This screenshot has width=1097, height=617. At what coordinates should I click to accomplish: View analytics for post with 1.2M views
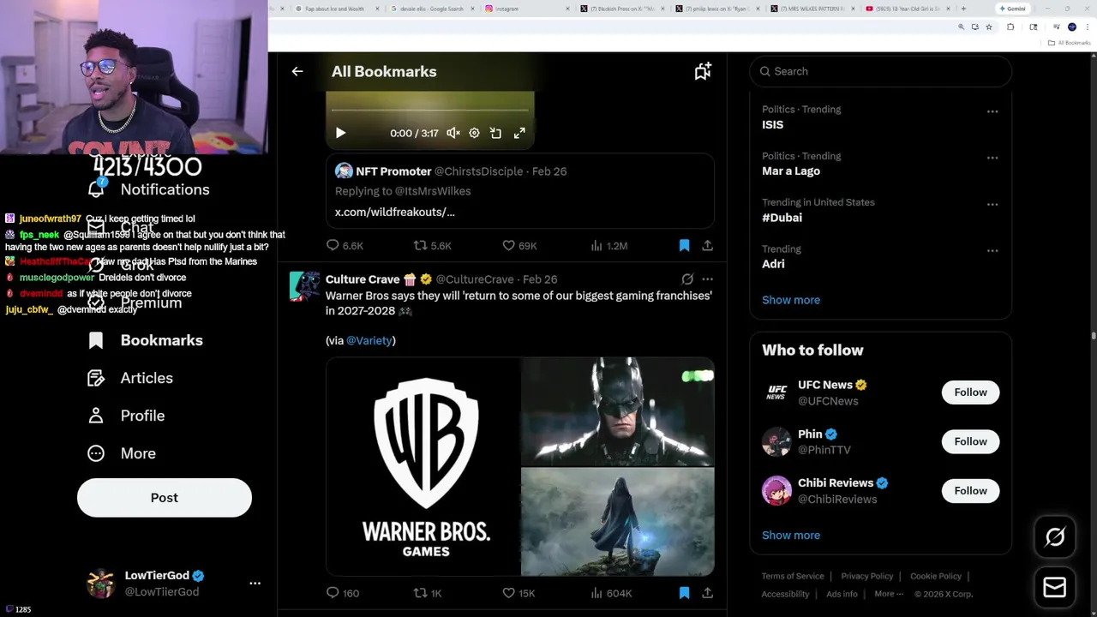pos(608,246)
